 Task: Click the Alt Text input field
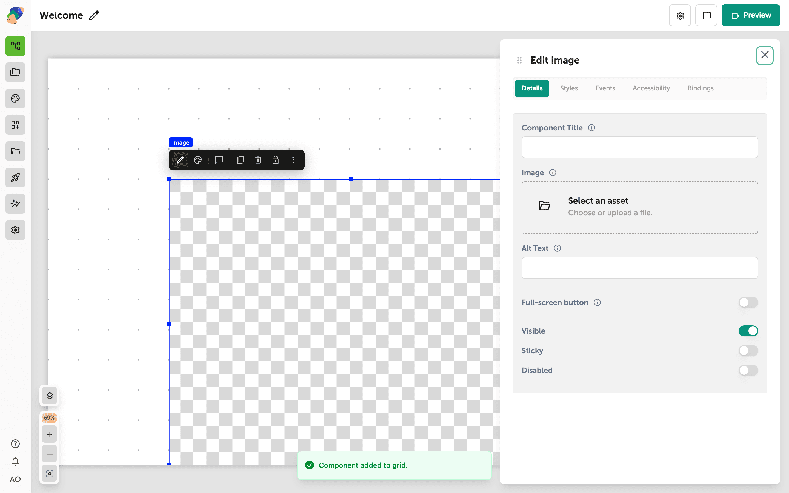pos(640,268)
